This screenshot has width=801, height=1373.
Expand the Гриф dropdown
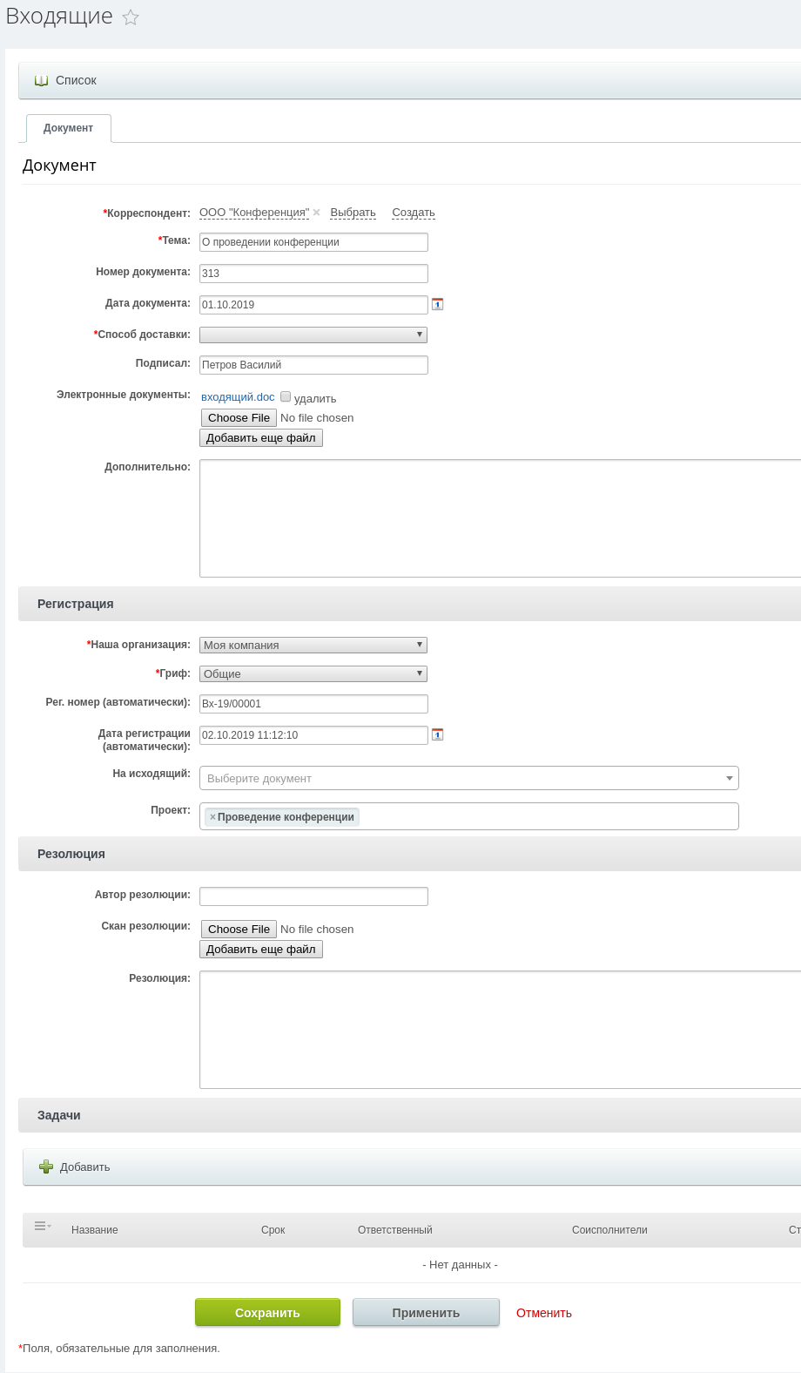point(313,673)
